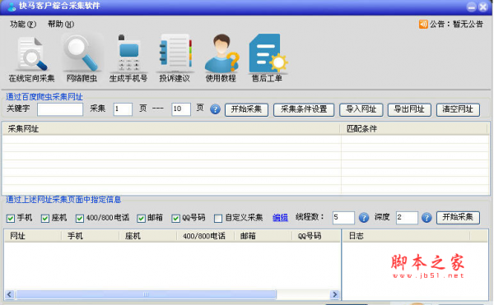Image resolution: width=494 pixels, height=305 pixels.
Task: Click the 线程数 field showing 5
Action: point(343,217)
